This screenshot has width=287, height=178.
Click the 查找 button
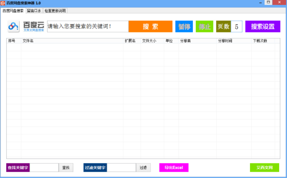pos(66,168)
